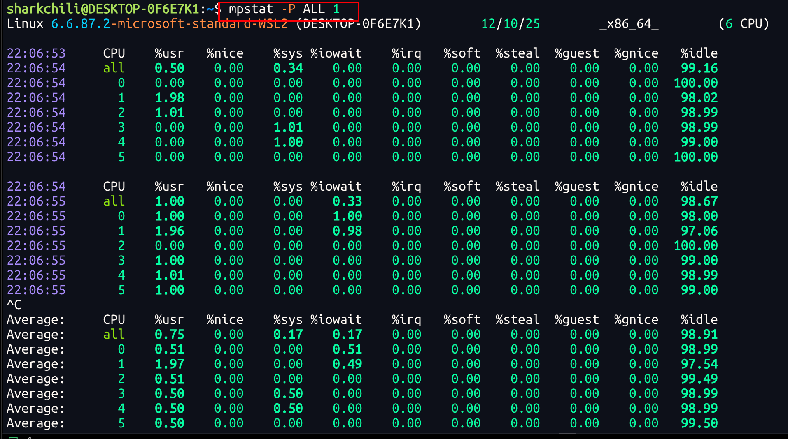Click the 1.97 average %usr value
The image size is (788, 439).
point(170,364)
